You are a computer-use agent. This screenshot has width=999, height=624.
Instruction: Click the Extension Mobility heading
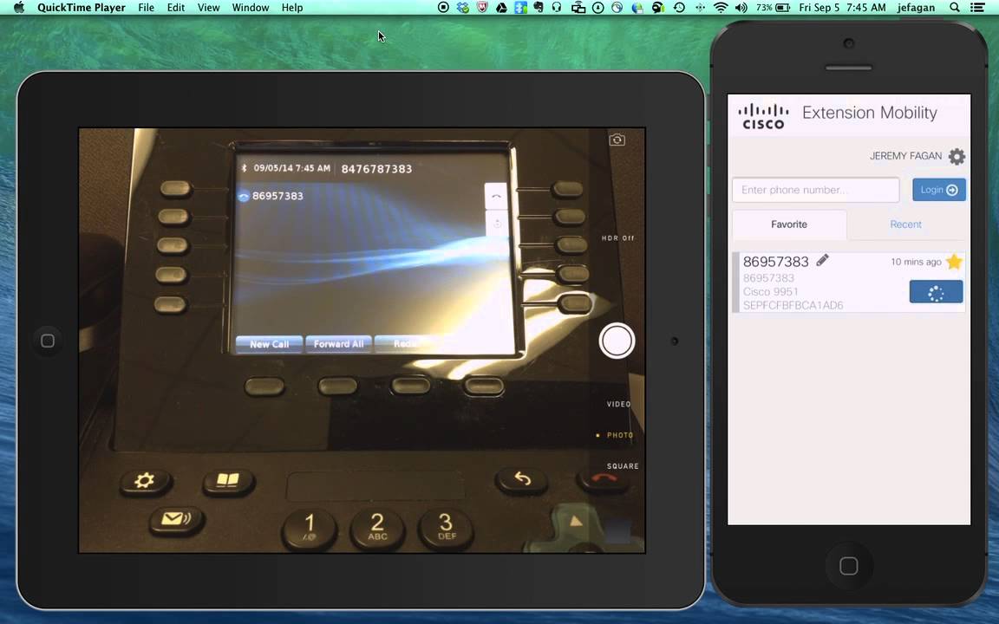click(869, 113)
